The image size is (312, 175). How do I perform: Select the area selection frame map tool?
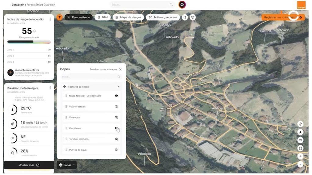(300, 148)
